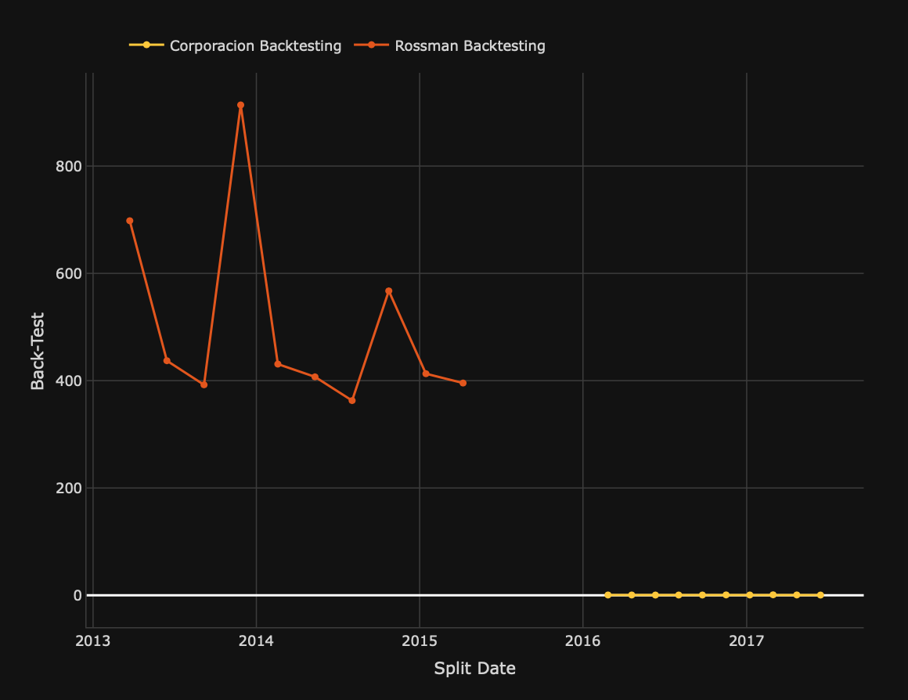Click the 400 y-axis tick label
This screenshot has width=908, height=700.
click(x=69, y=381)
